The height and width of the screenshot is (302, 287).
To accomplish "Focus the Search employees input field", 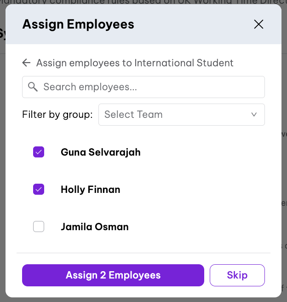I will click(152, 87).
